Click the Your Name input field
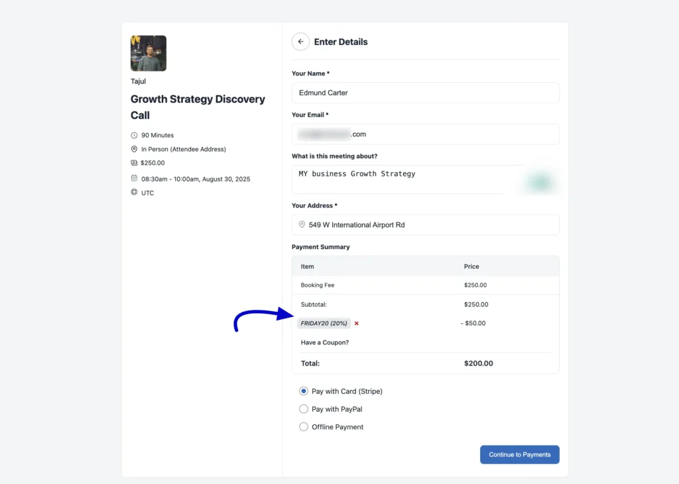 coord(425,93)
